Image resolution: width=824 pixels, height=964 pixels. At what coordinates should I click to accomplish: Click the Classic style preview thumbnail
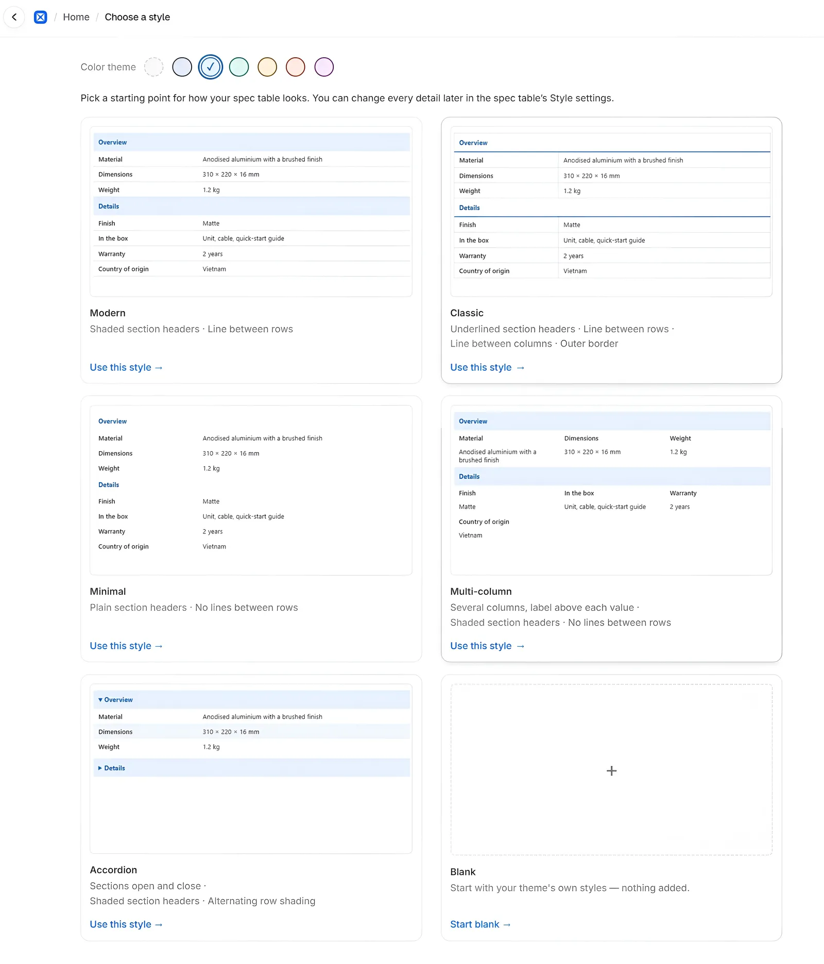(x=611, y=211)
